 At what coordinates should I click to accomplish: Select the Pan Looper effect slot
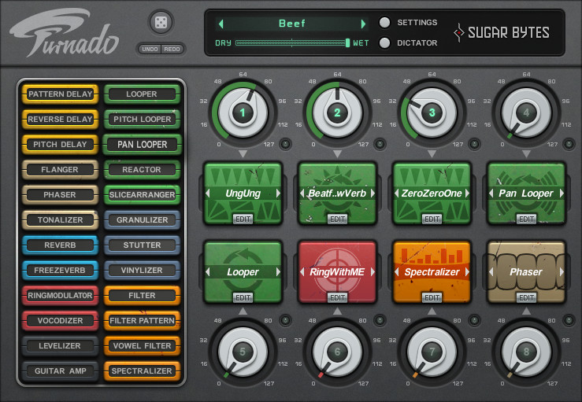tap(526, 194)
